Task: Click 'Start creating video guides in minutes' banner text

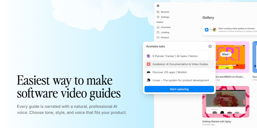Action: pos(236,28)
